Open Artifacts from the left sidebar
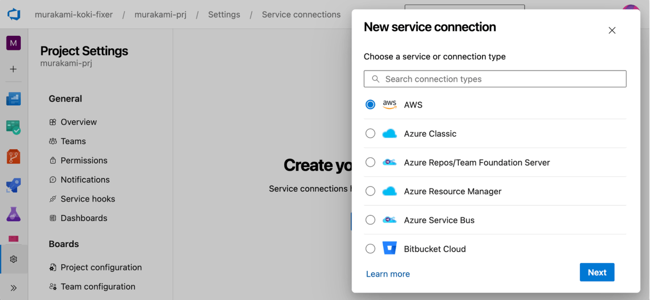This screenshot has height=300, width=650. click(x=13, y=239)
